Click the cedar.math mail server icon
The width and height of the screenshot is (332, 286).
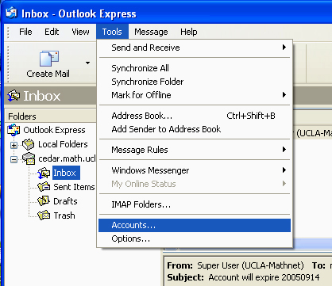29,158
